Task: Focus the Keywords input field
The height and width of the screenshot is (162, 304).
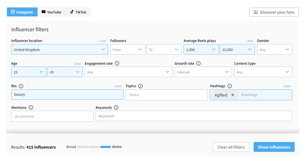Action: [x=194, y=116]
